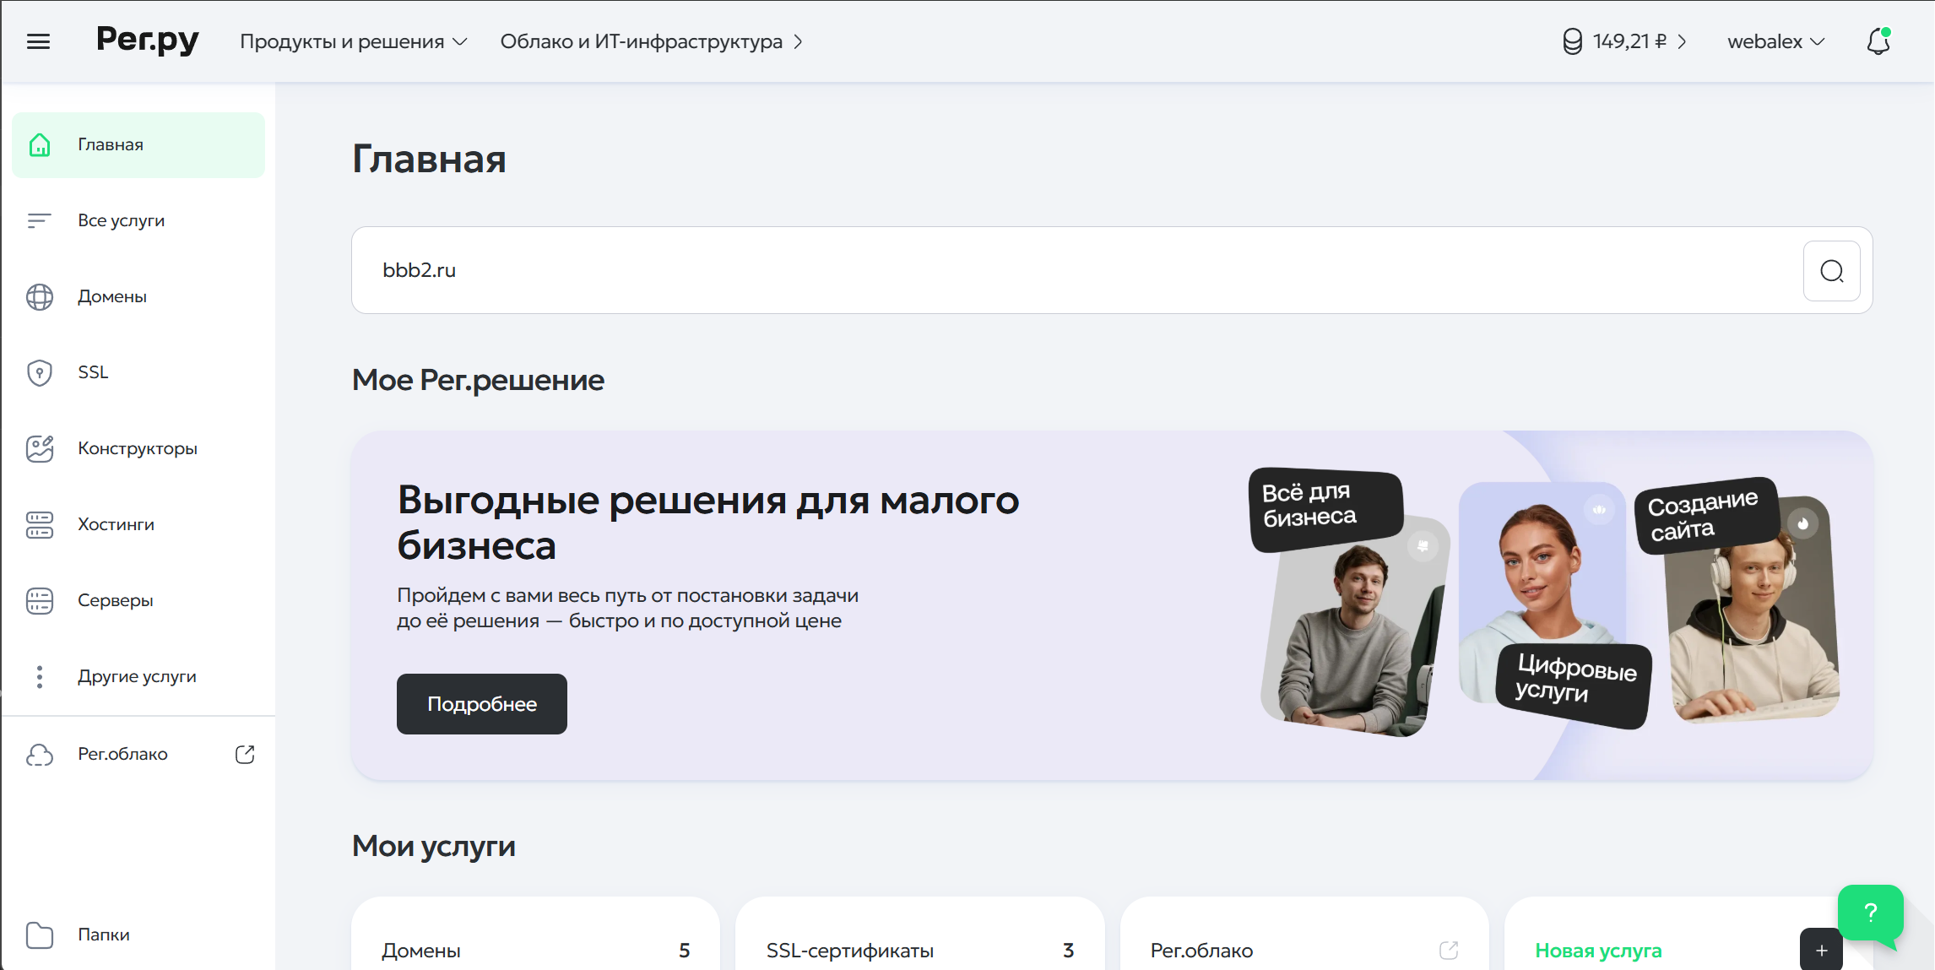Click Новая услуга link
This screenshot has height=970, width=1935.
click(x=1598, y=951)
